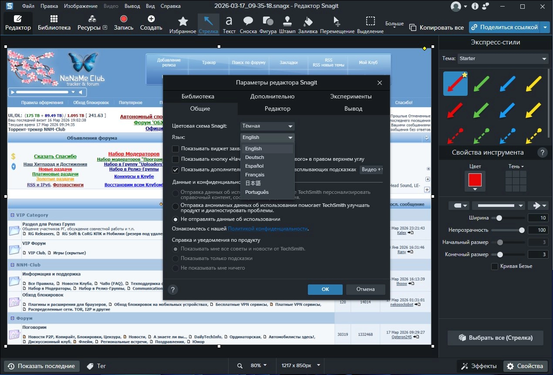The height and width of the screenshot is (375, 553).
Task: Open the Видео tooltip dropdown
Action: tap(371, 169)
